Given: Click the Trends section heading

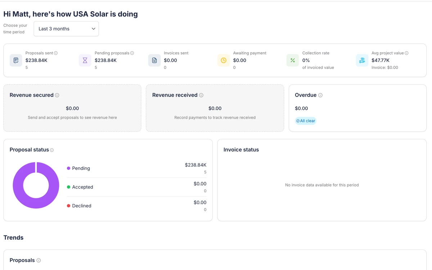Looking at the screenshot, I should pos(13,238).
